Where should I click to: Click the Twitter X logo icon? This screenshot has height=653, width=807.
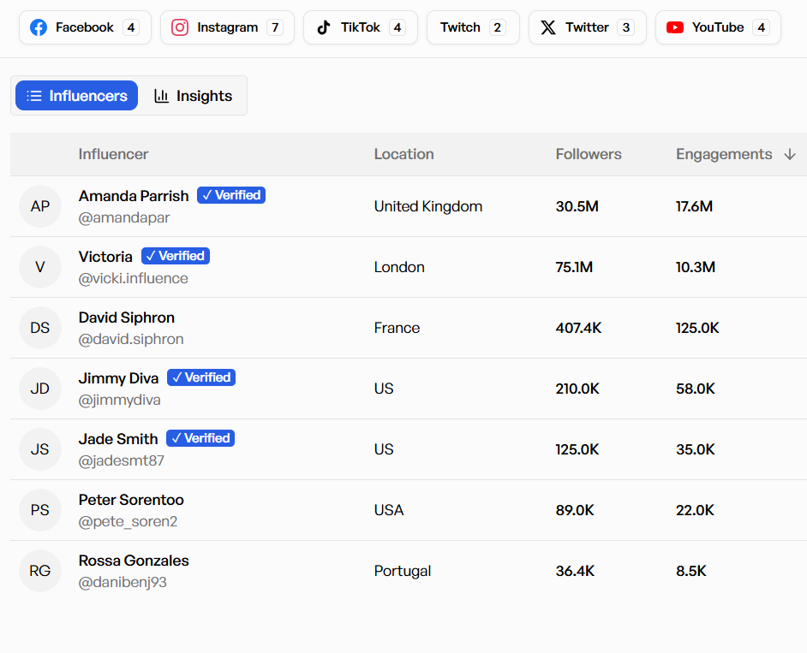tap(548, 27)
